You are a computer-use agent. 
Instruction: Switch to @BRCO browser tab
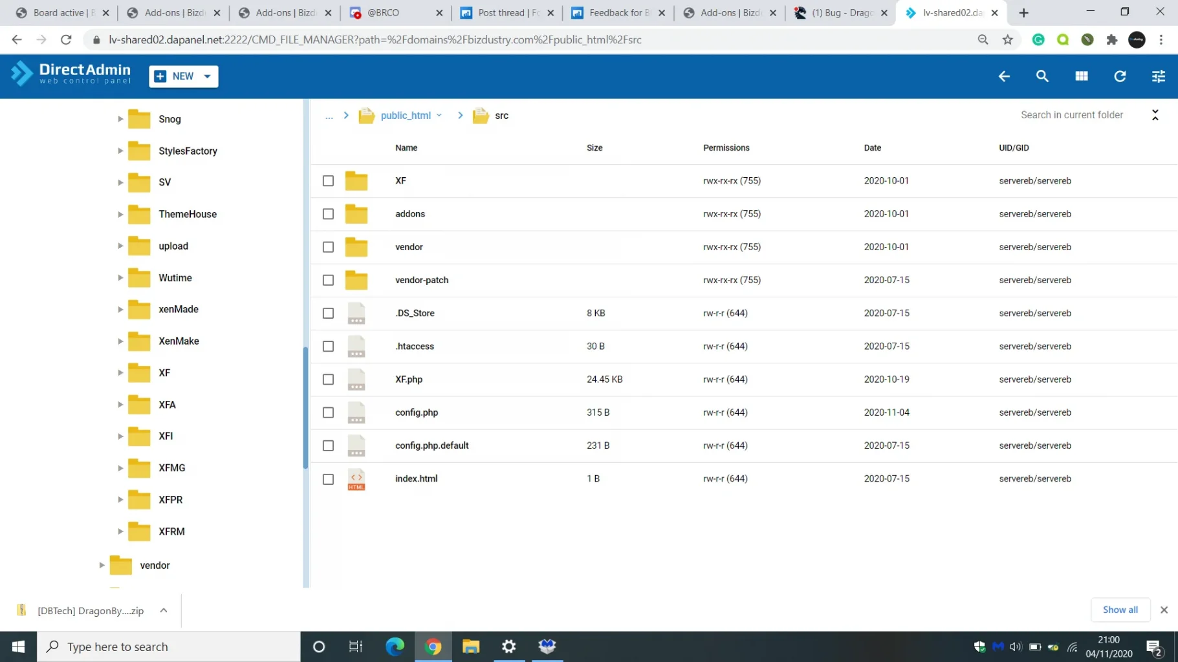[x=396, y=13]
